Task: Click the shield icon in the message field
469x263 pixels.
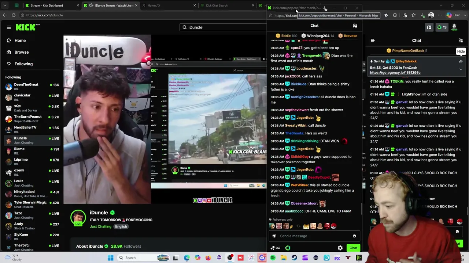Action: pyautogui.click(x=274, y=236)
